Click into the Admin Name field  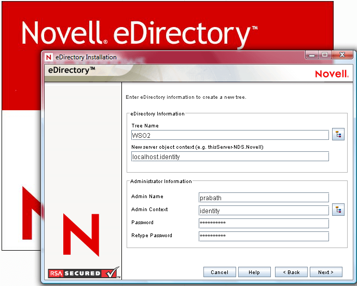[264, 198]
